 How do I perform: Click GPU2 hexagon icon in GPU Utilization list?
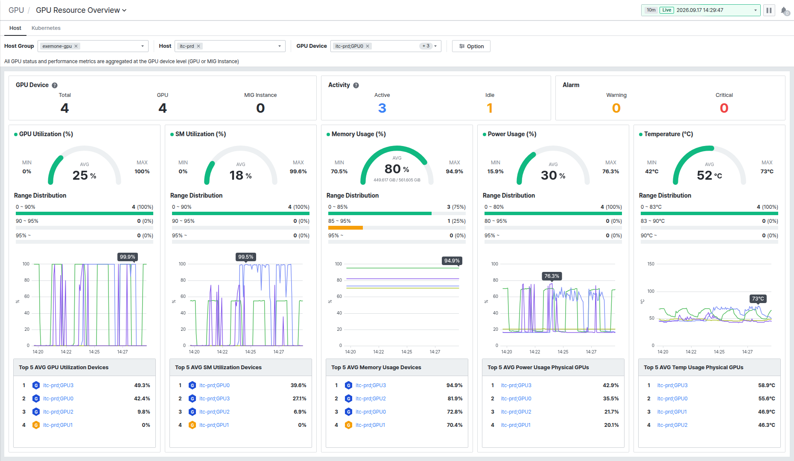pyautogui.click(x=36, y=412)
